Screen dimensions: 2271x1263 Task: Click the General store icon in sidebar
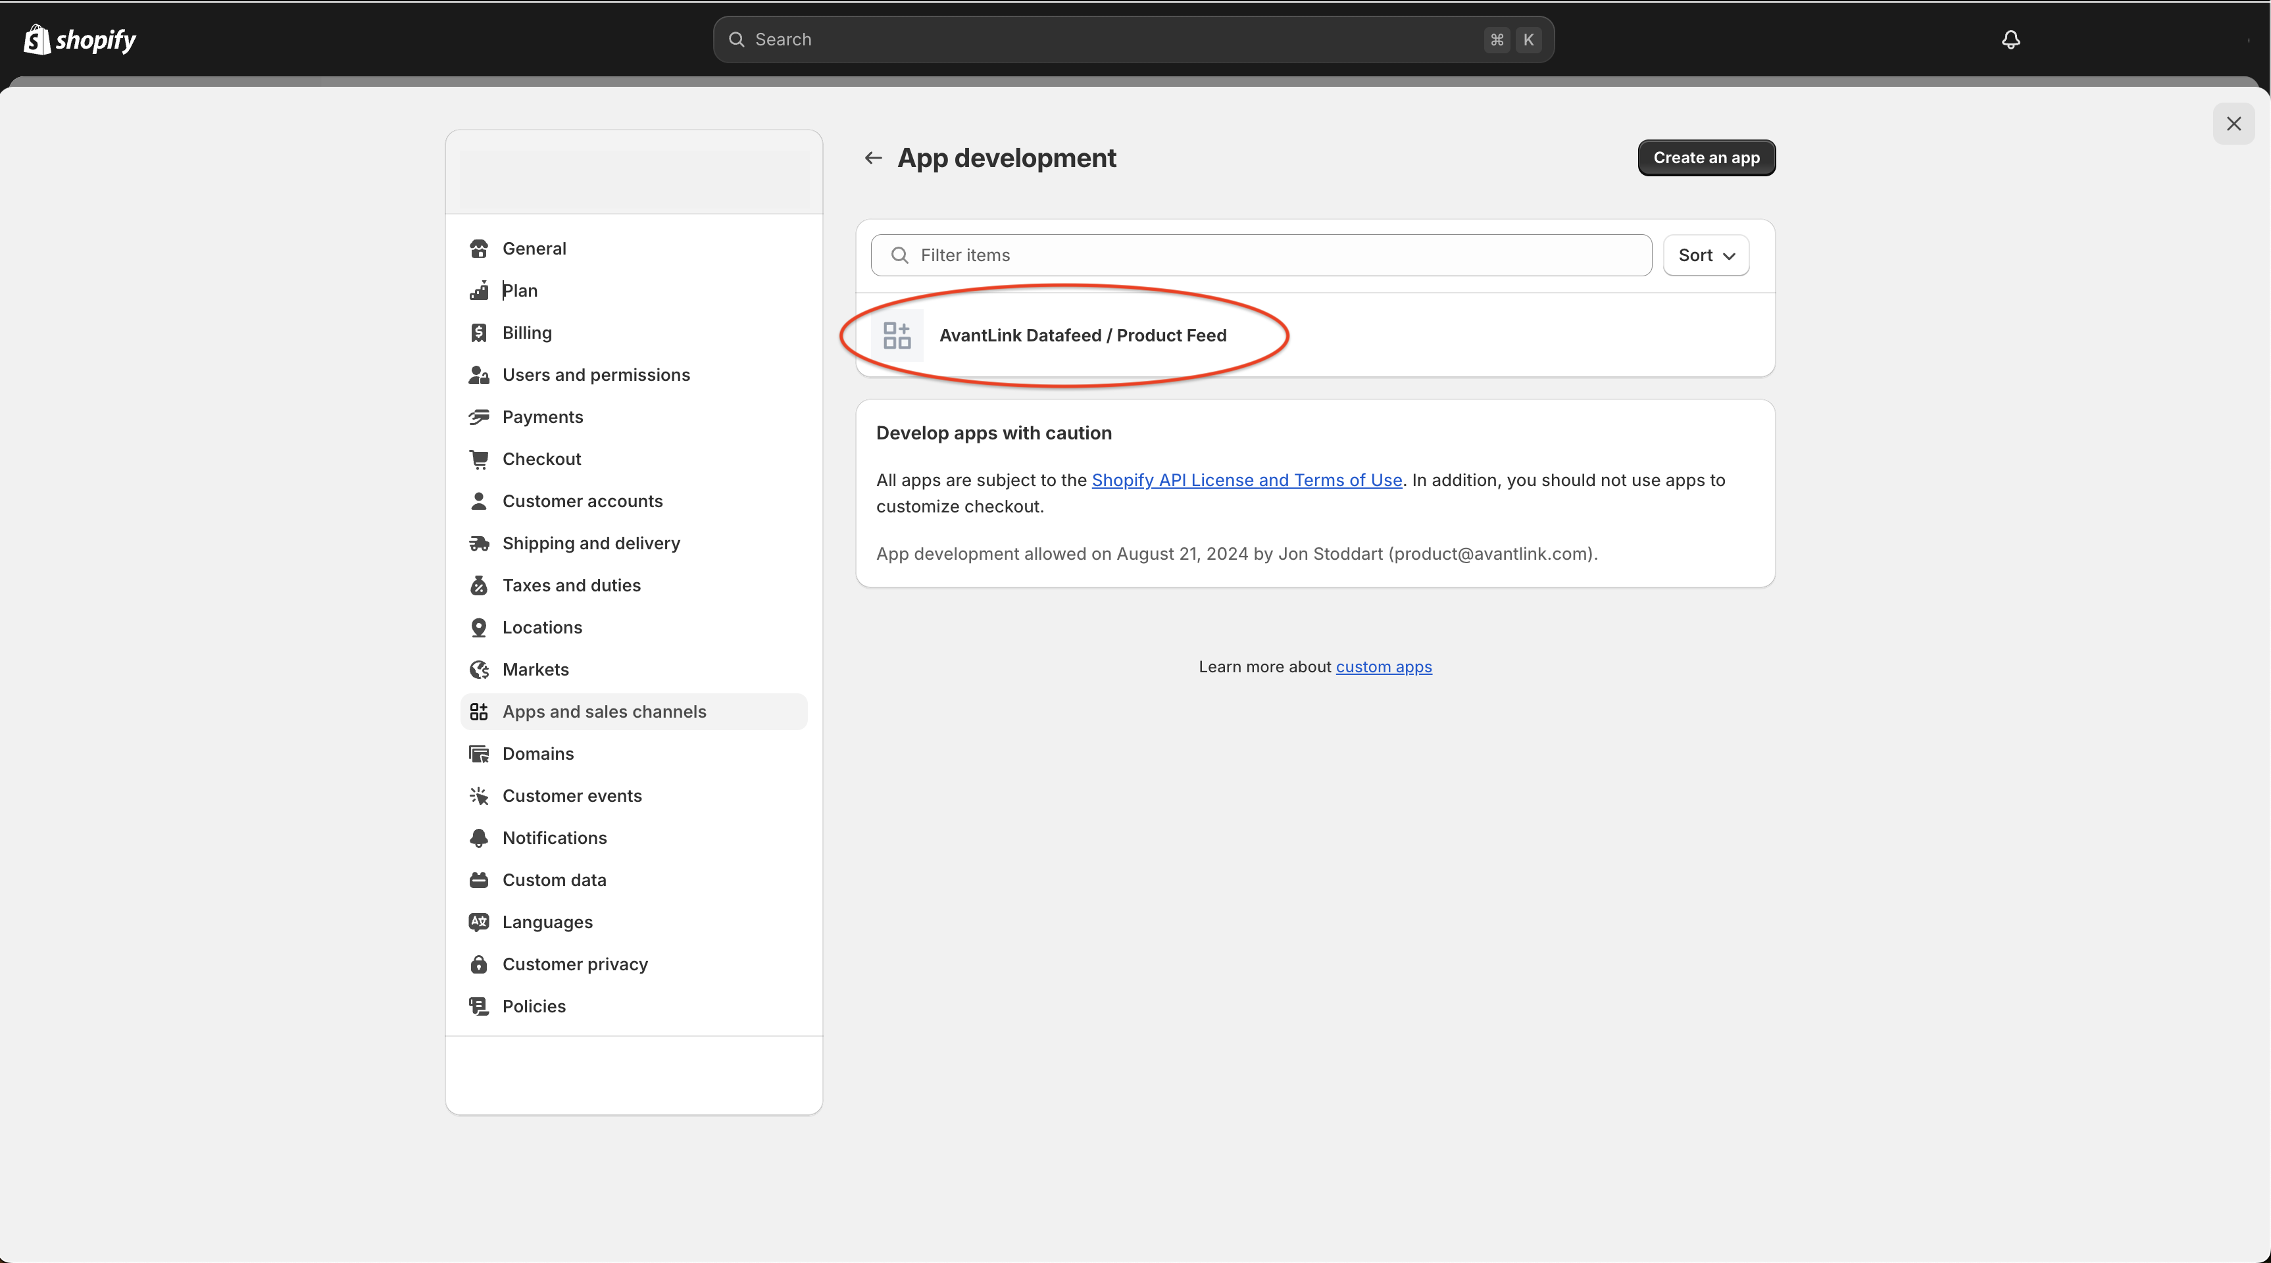[479, 249]
